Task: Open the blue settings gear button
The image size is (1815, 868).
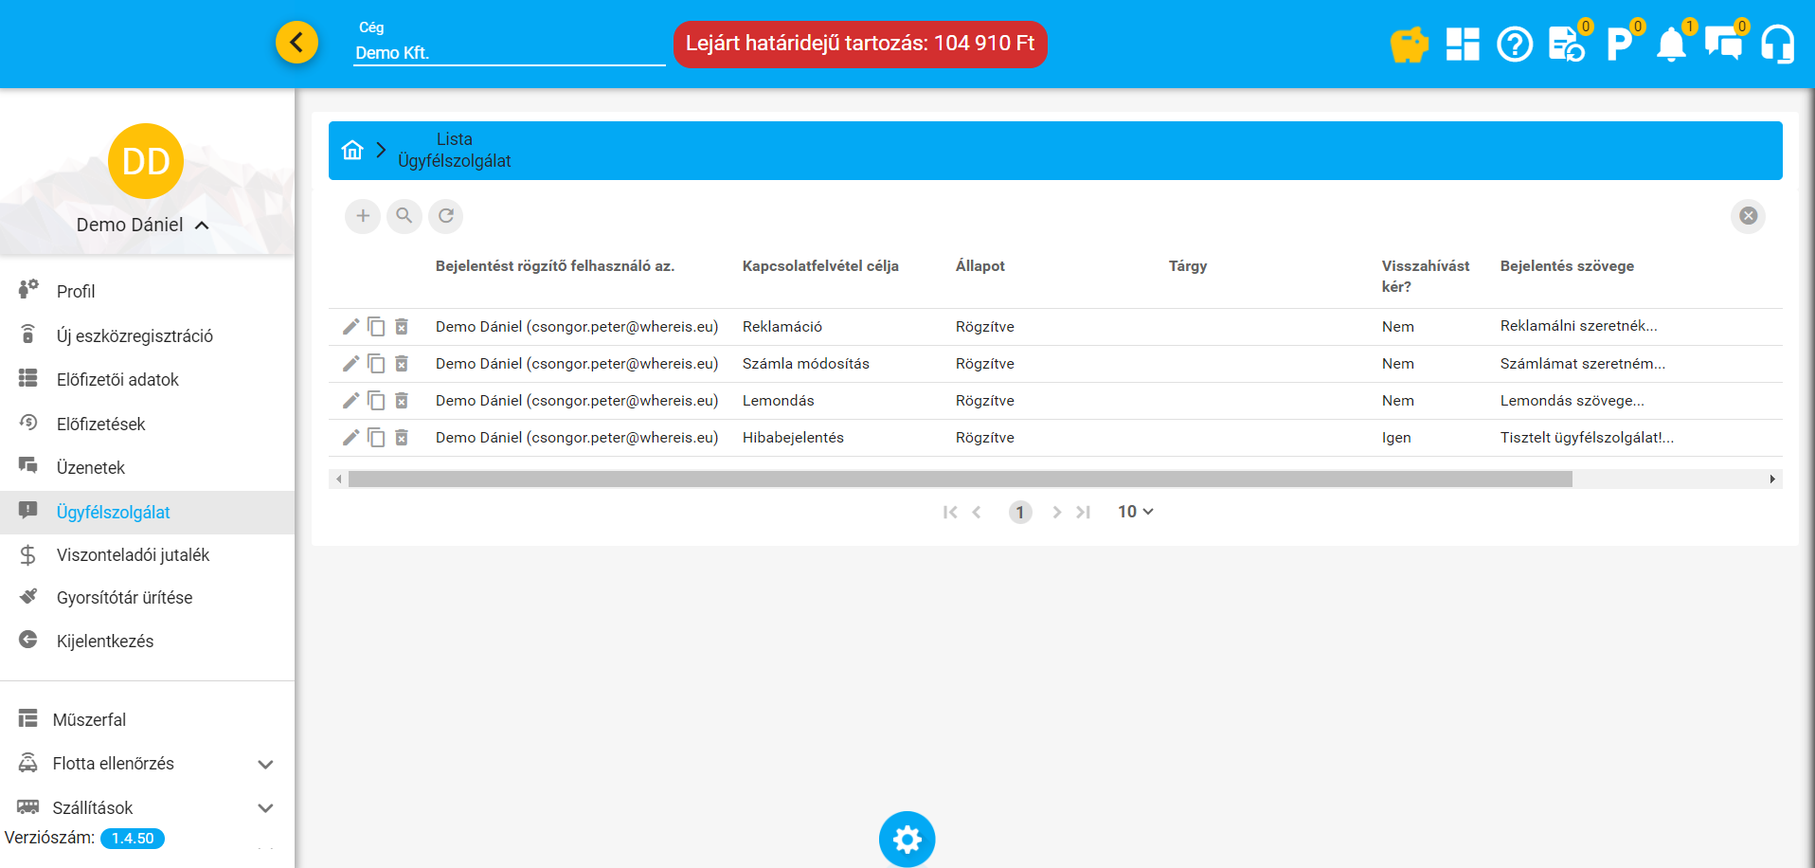Action: coord(907,839)
